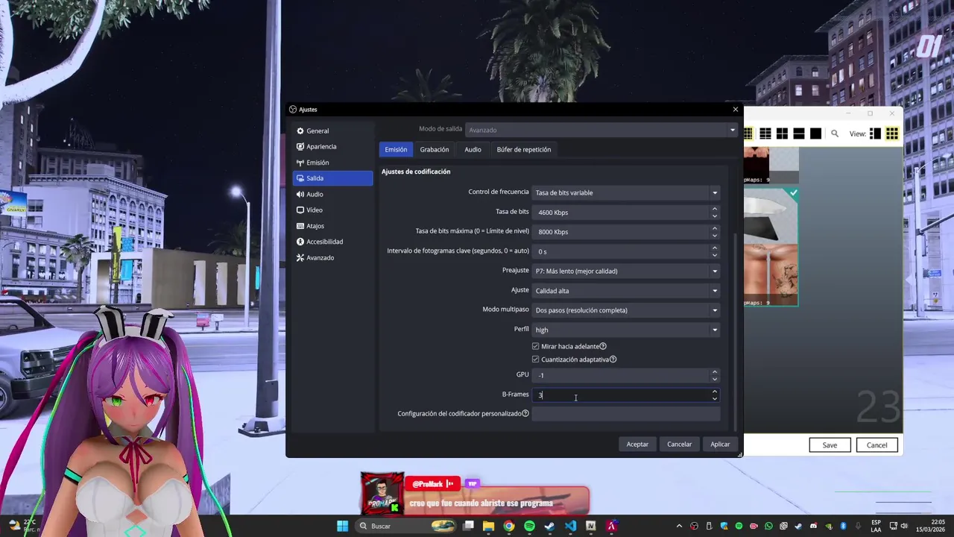Open Visual Studio Code from the taskbar
Image resolution: width=954 pixels, height=537 pixels.
pos(570,526)
